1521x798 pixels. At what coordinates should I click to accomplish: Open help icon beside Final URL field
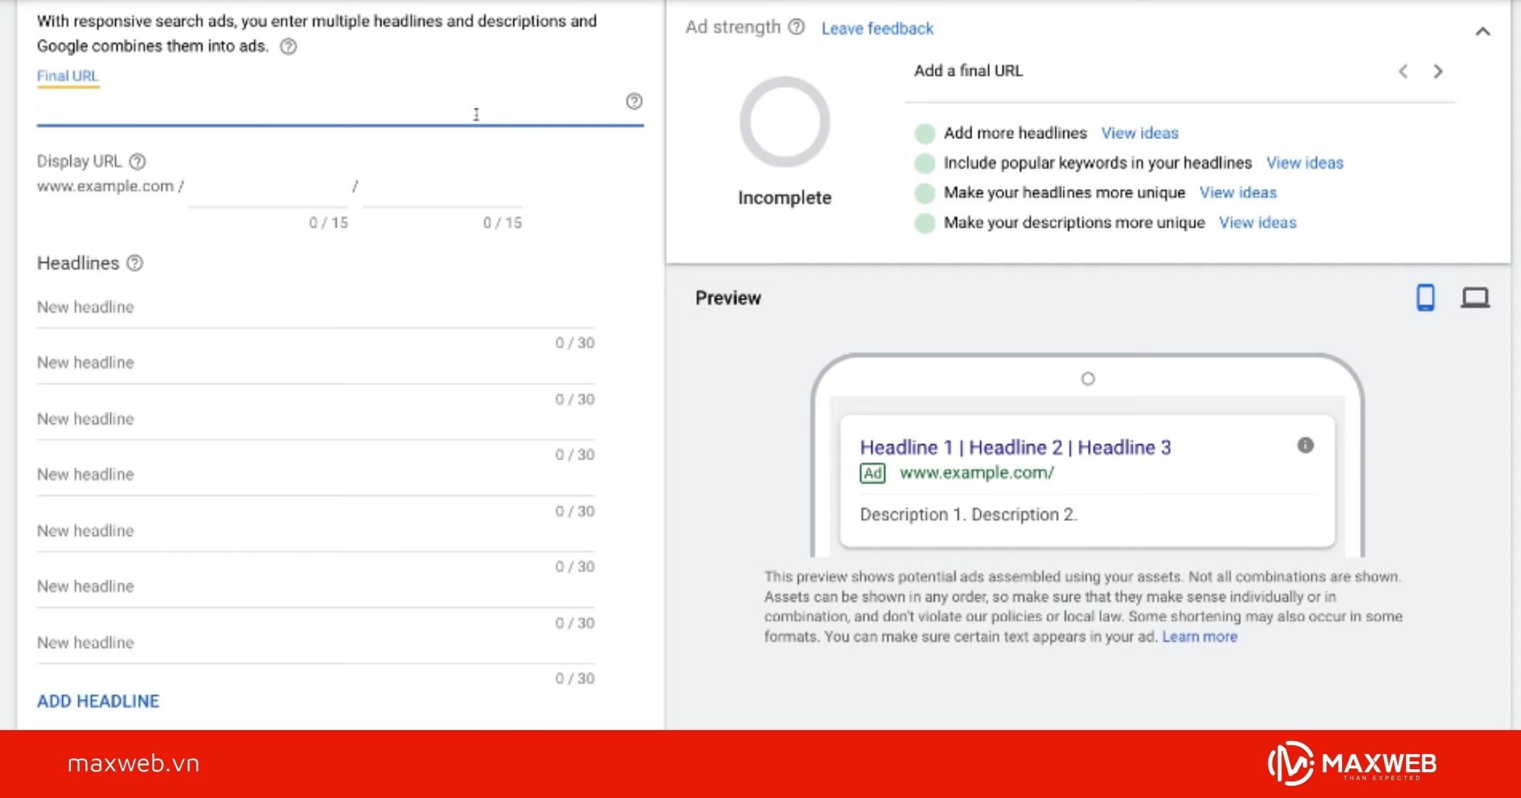634,101
